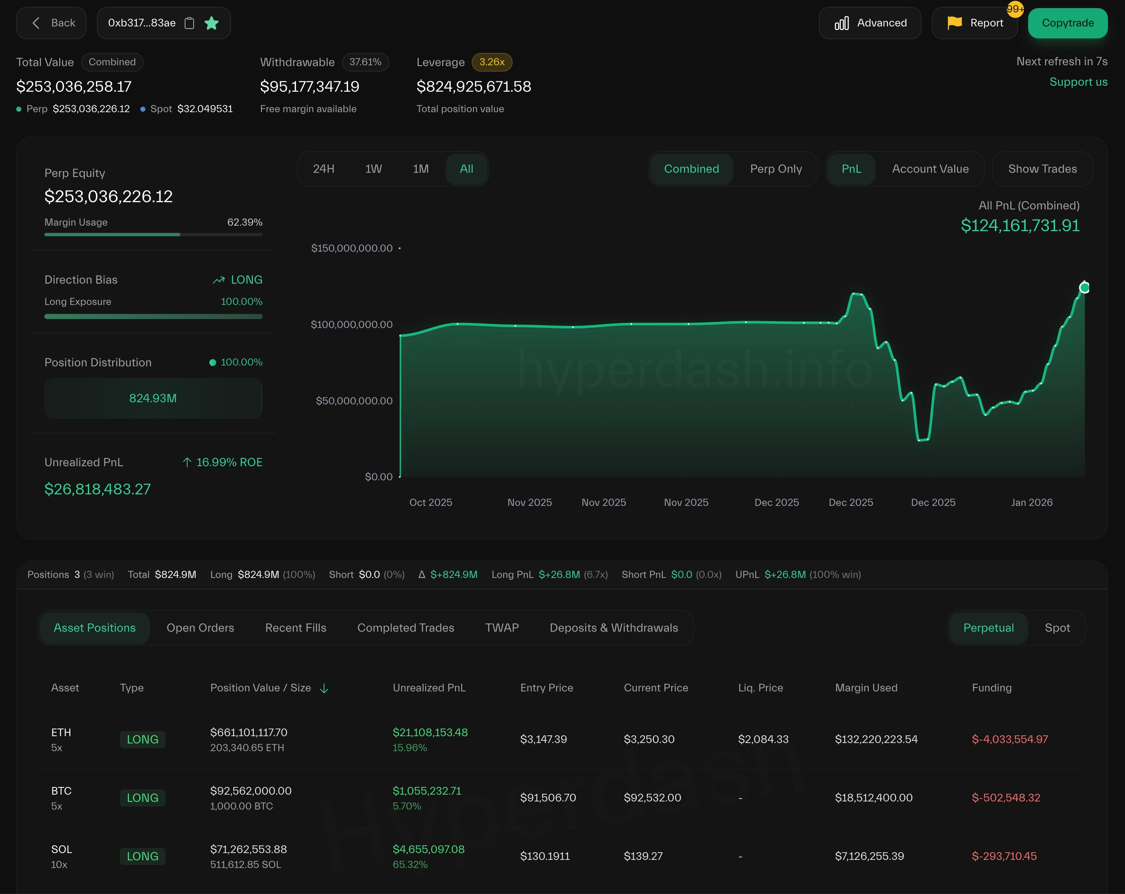Viewport: 1125px width, 894px height.
Task: Switch positions view to Spot
Action: tap(1057, 628)
